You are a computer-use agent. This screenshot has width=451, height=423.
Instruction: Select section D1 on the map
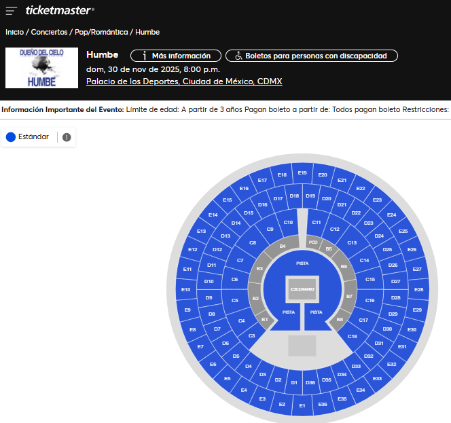[x=294, y=382]
